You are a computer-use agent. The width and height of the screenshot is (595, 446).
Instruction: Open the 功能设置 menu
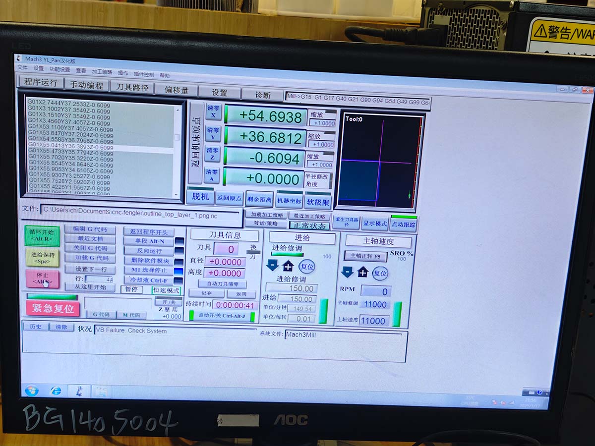[59, 69]
